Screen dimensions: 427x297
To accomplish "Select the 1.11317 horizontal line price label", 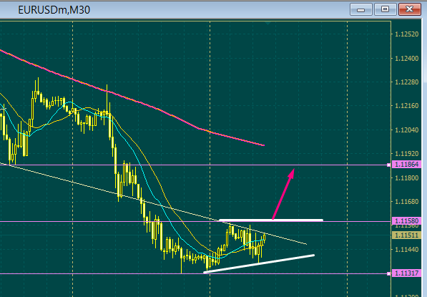I will pos(406,273).
